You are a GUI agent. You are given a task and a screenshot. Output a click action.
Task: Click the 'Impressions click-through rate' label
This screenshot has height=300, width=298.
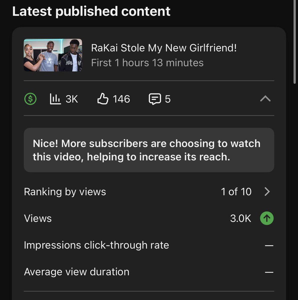(x=96, y=245)
